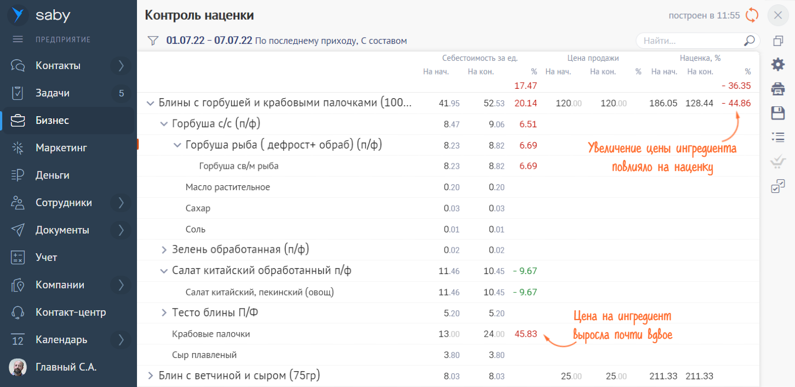This screenshot has height=387, width=795.
Task: Toggle the multi-select checkbox icon
Action: 778,186
